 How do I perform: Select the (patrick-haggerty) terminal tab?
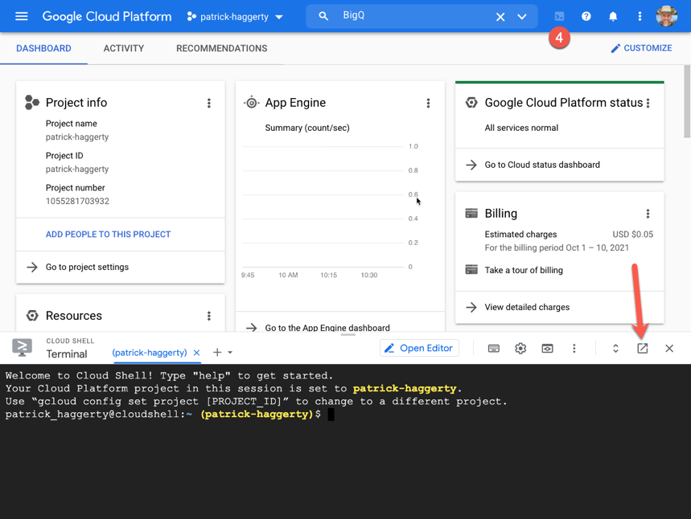click(150, 353)
